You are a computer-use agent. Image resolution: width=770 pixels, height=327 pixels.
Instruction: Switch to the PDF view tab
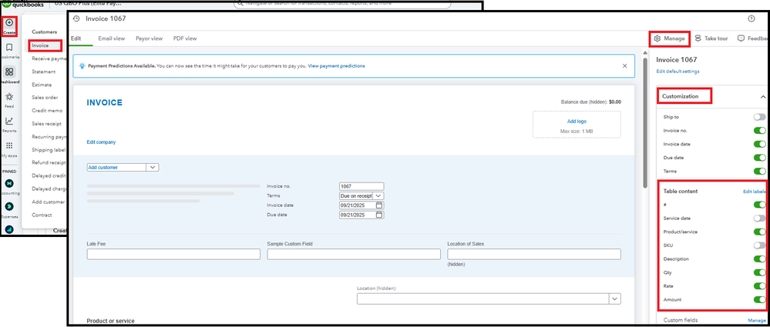[185, 38]
